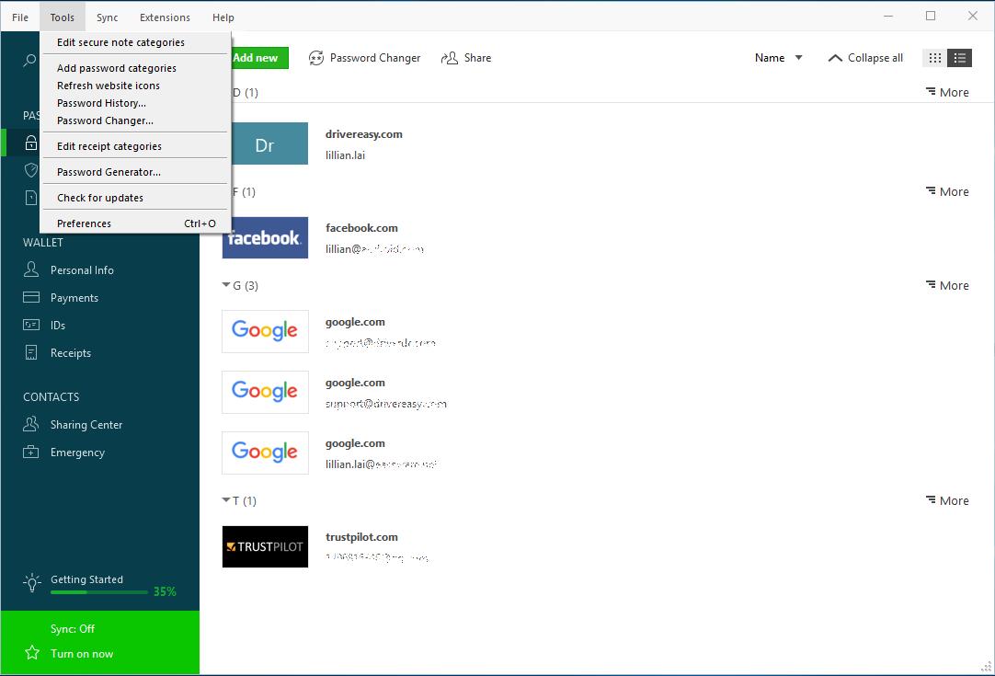Click the Payments card icon

31,297
